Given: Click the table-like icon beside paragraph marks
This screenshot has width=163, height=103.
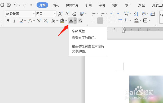Looking at the screenshot, I should tap(153, 14).
